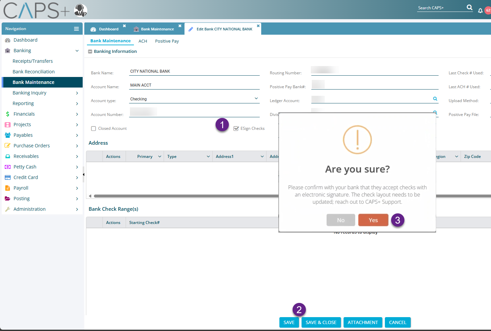Open Receipts/Transfers in sidebar

33,61
